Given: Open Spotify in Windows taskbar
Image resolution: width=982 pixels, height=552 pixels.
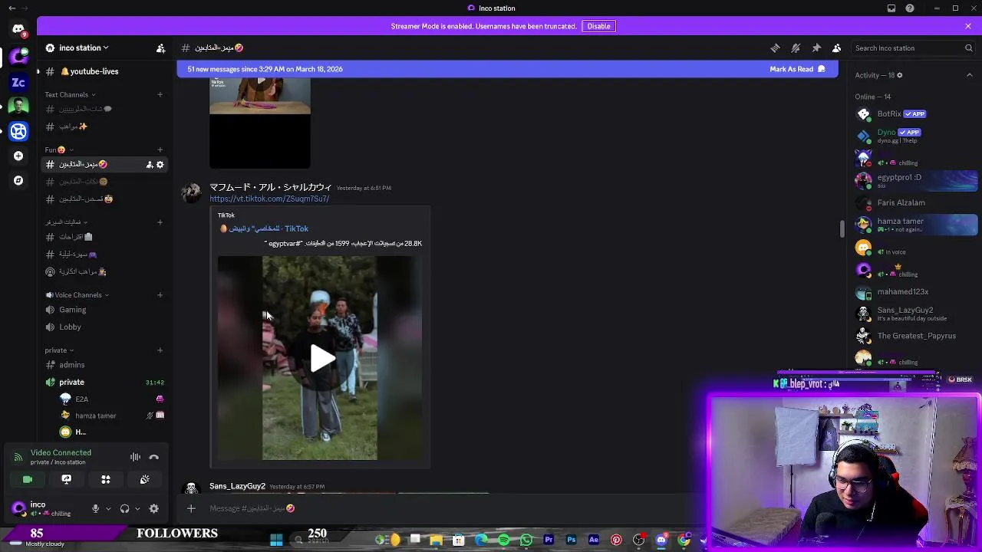Looking at the screenshot, I should tap(503, 540).
